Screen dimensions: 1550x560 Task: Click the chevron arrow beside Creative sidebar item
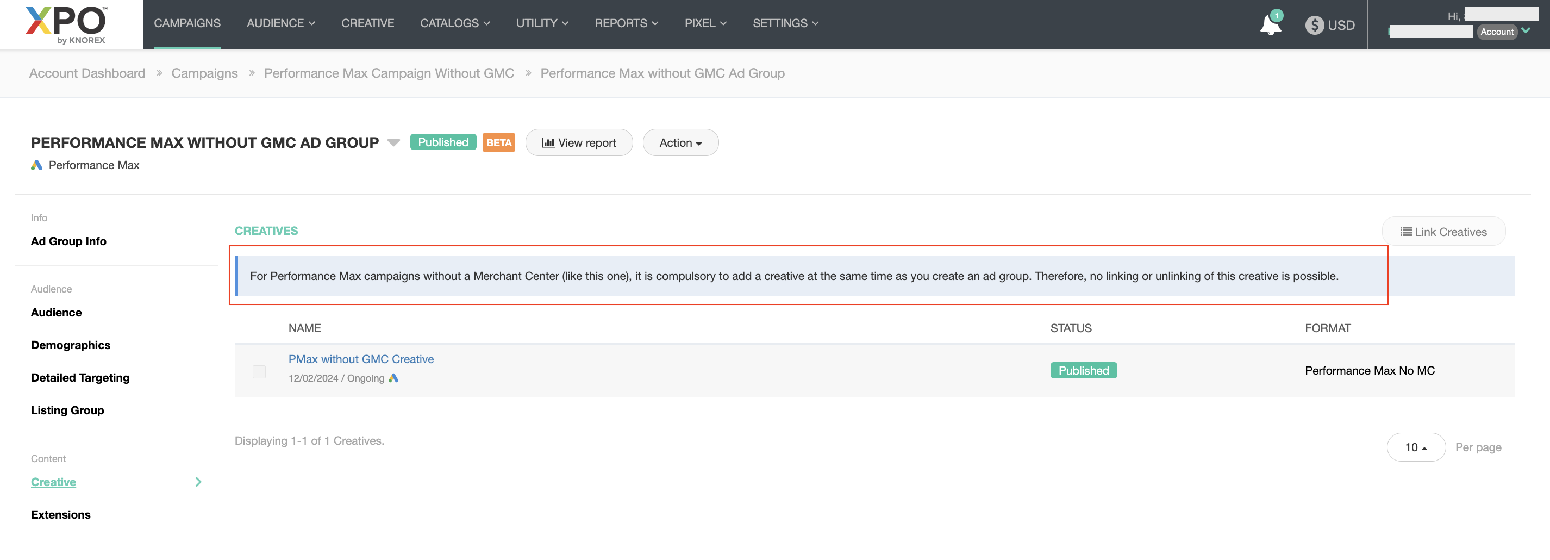(x=198, y=482)
